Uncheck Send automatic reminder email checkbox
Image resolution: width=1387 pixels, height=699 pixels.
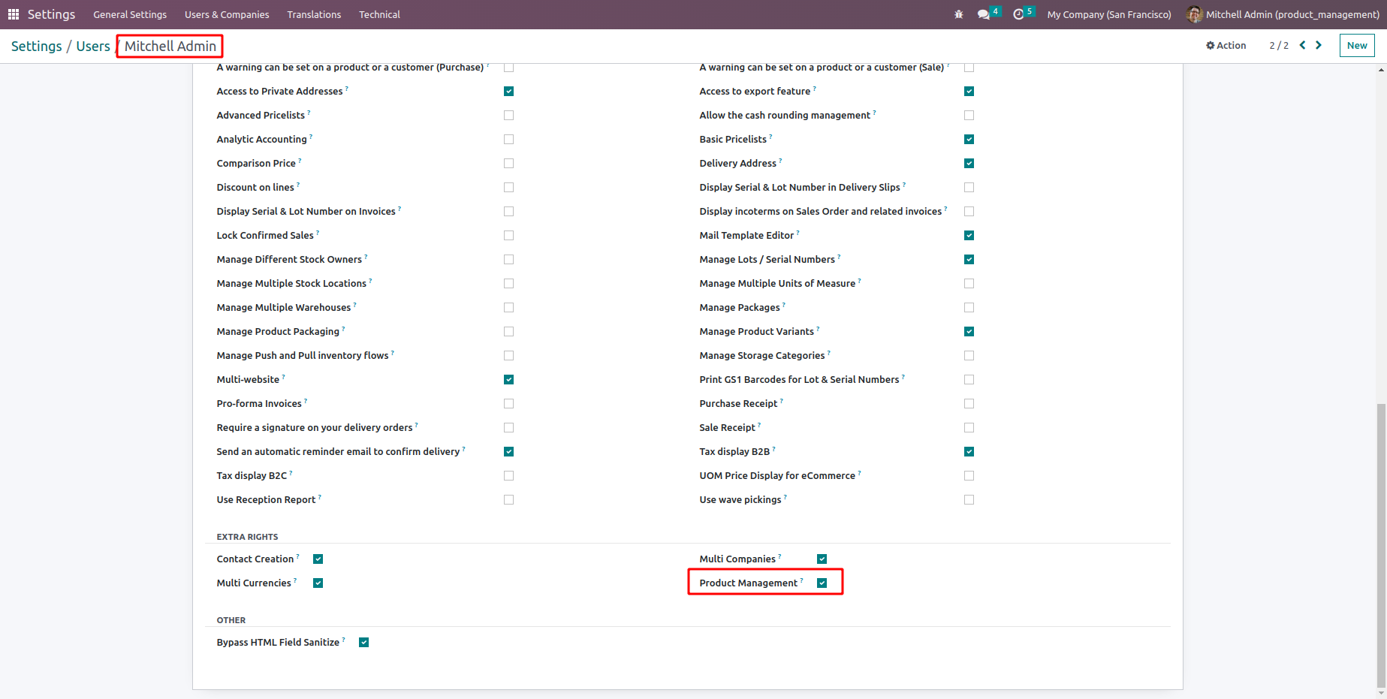tap(509, 451)
